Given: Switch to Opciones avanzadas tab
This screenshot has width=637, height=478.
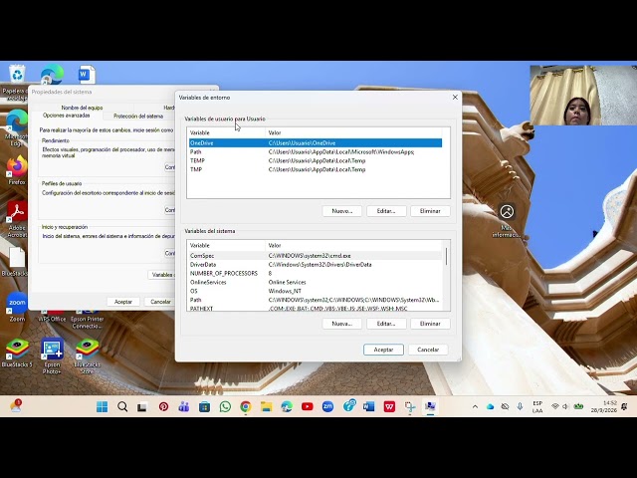Looking at the screenshot, I should click(67, 116).
